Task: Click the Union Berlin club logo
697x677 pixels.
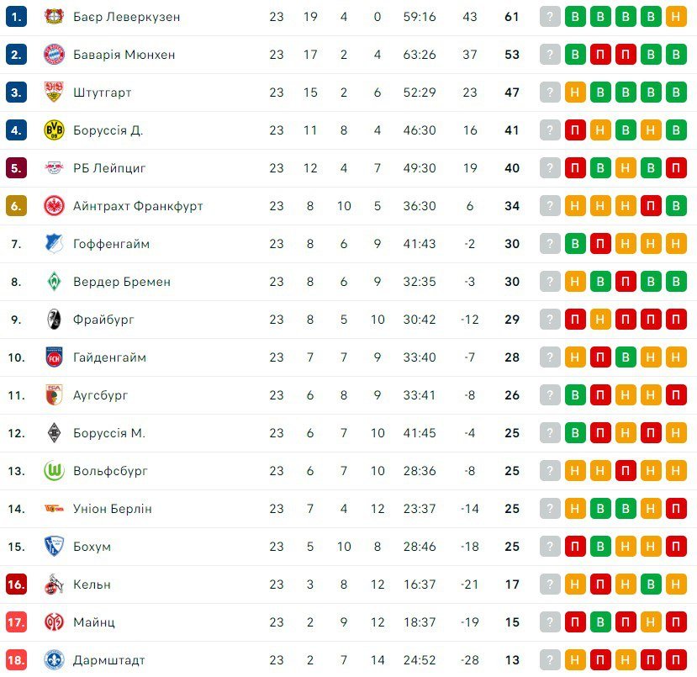Action: (x=54, y=509)
